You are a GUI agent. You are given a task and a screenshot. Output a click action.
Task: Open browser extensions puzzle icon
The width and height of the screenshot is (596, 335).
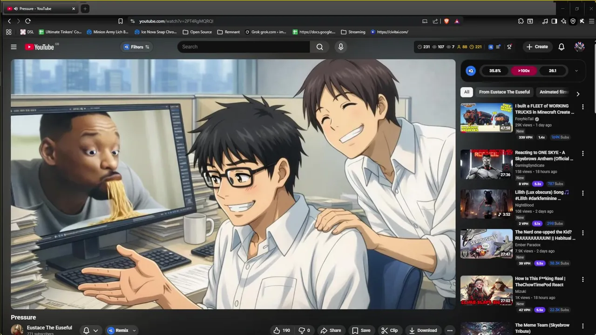(521, 21)
